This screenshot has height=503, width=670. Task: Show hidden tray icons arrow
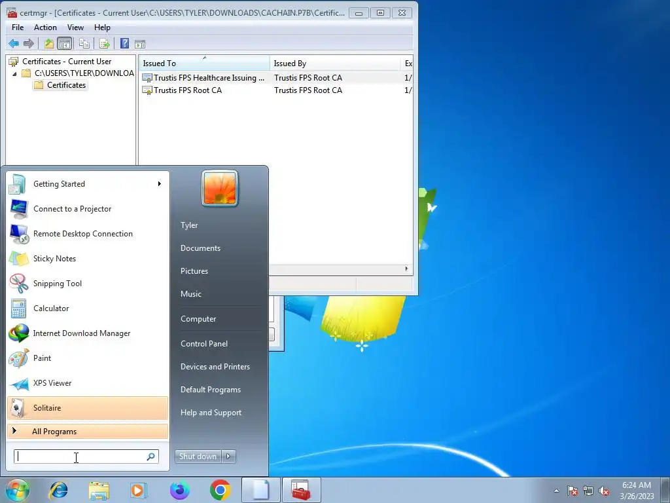tap(556, 490)
